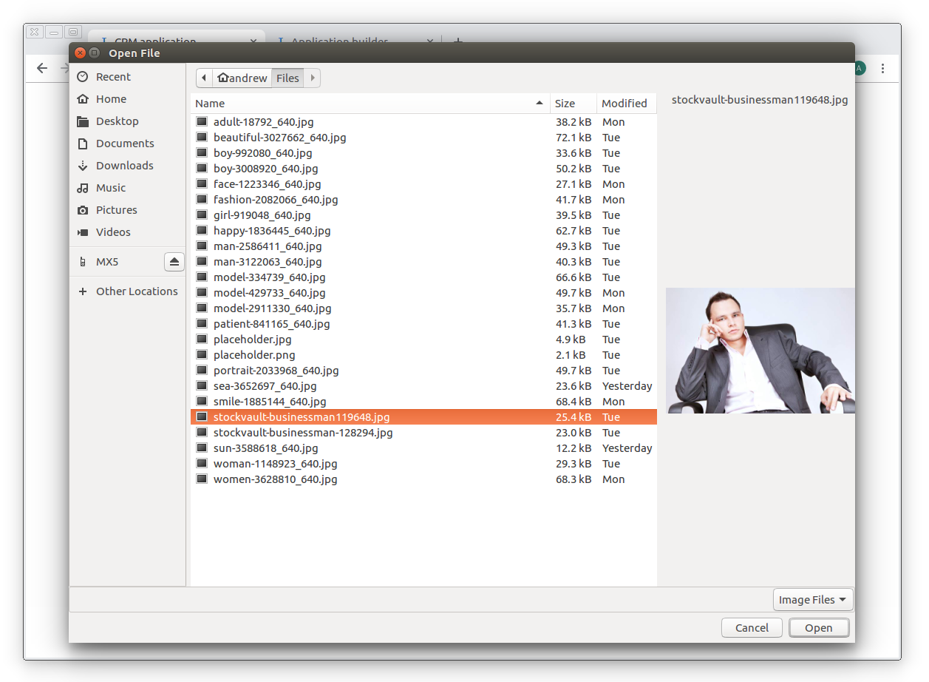The width and height of the screenshot is (929, 682).
Task: Open the Videos folder in sidebar
Action: click(113, 232)
